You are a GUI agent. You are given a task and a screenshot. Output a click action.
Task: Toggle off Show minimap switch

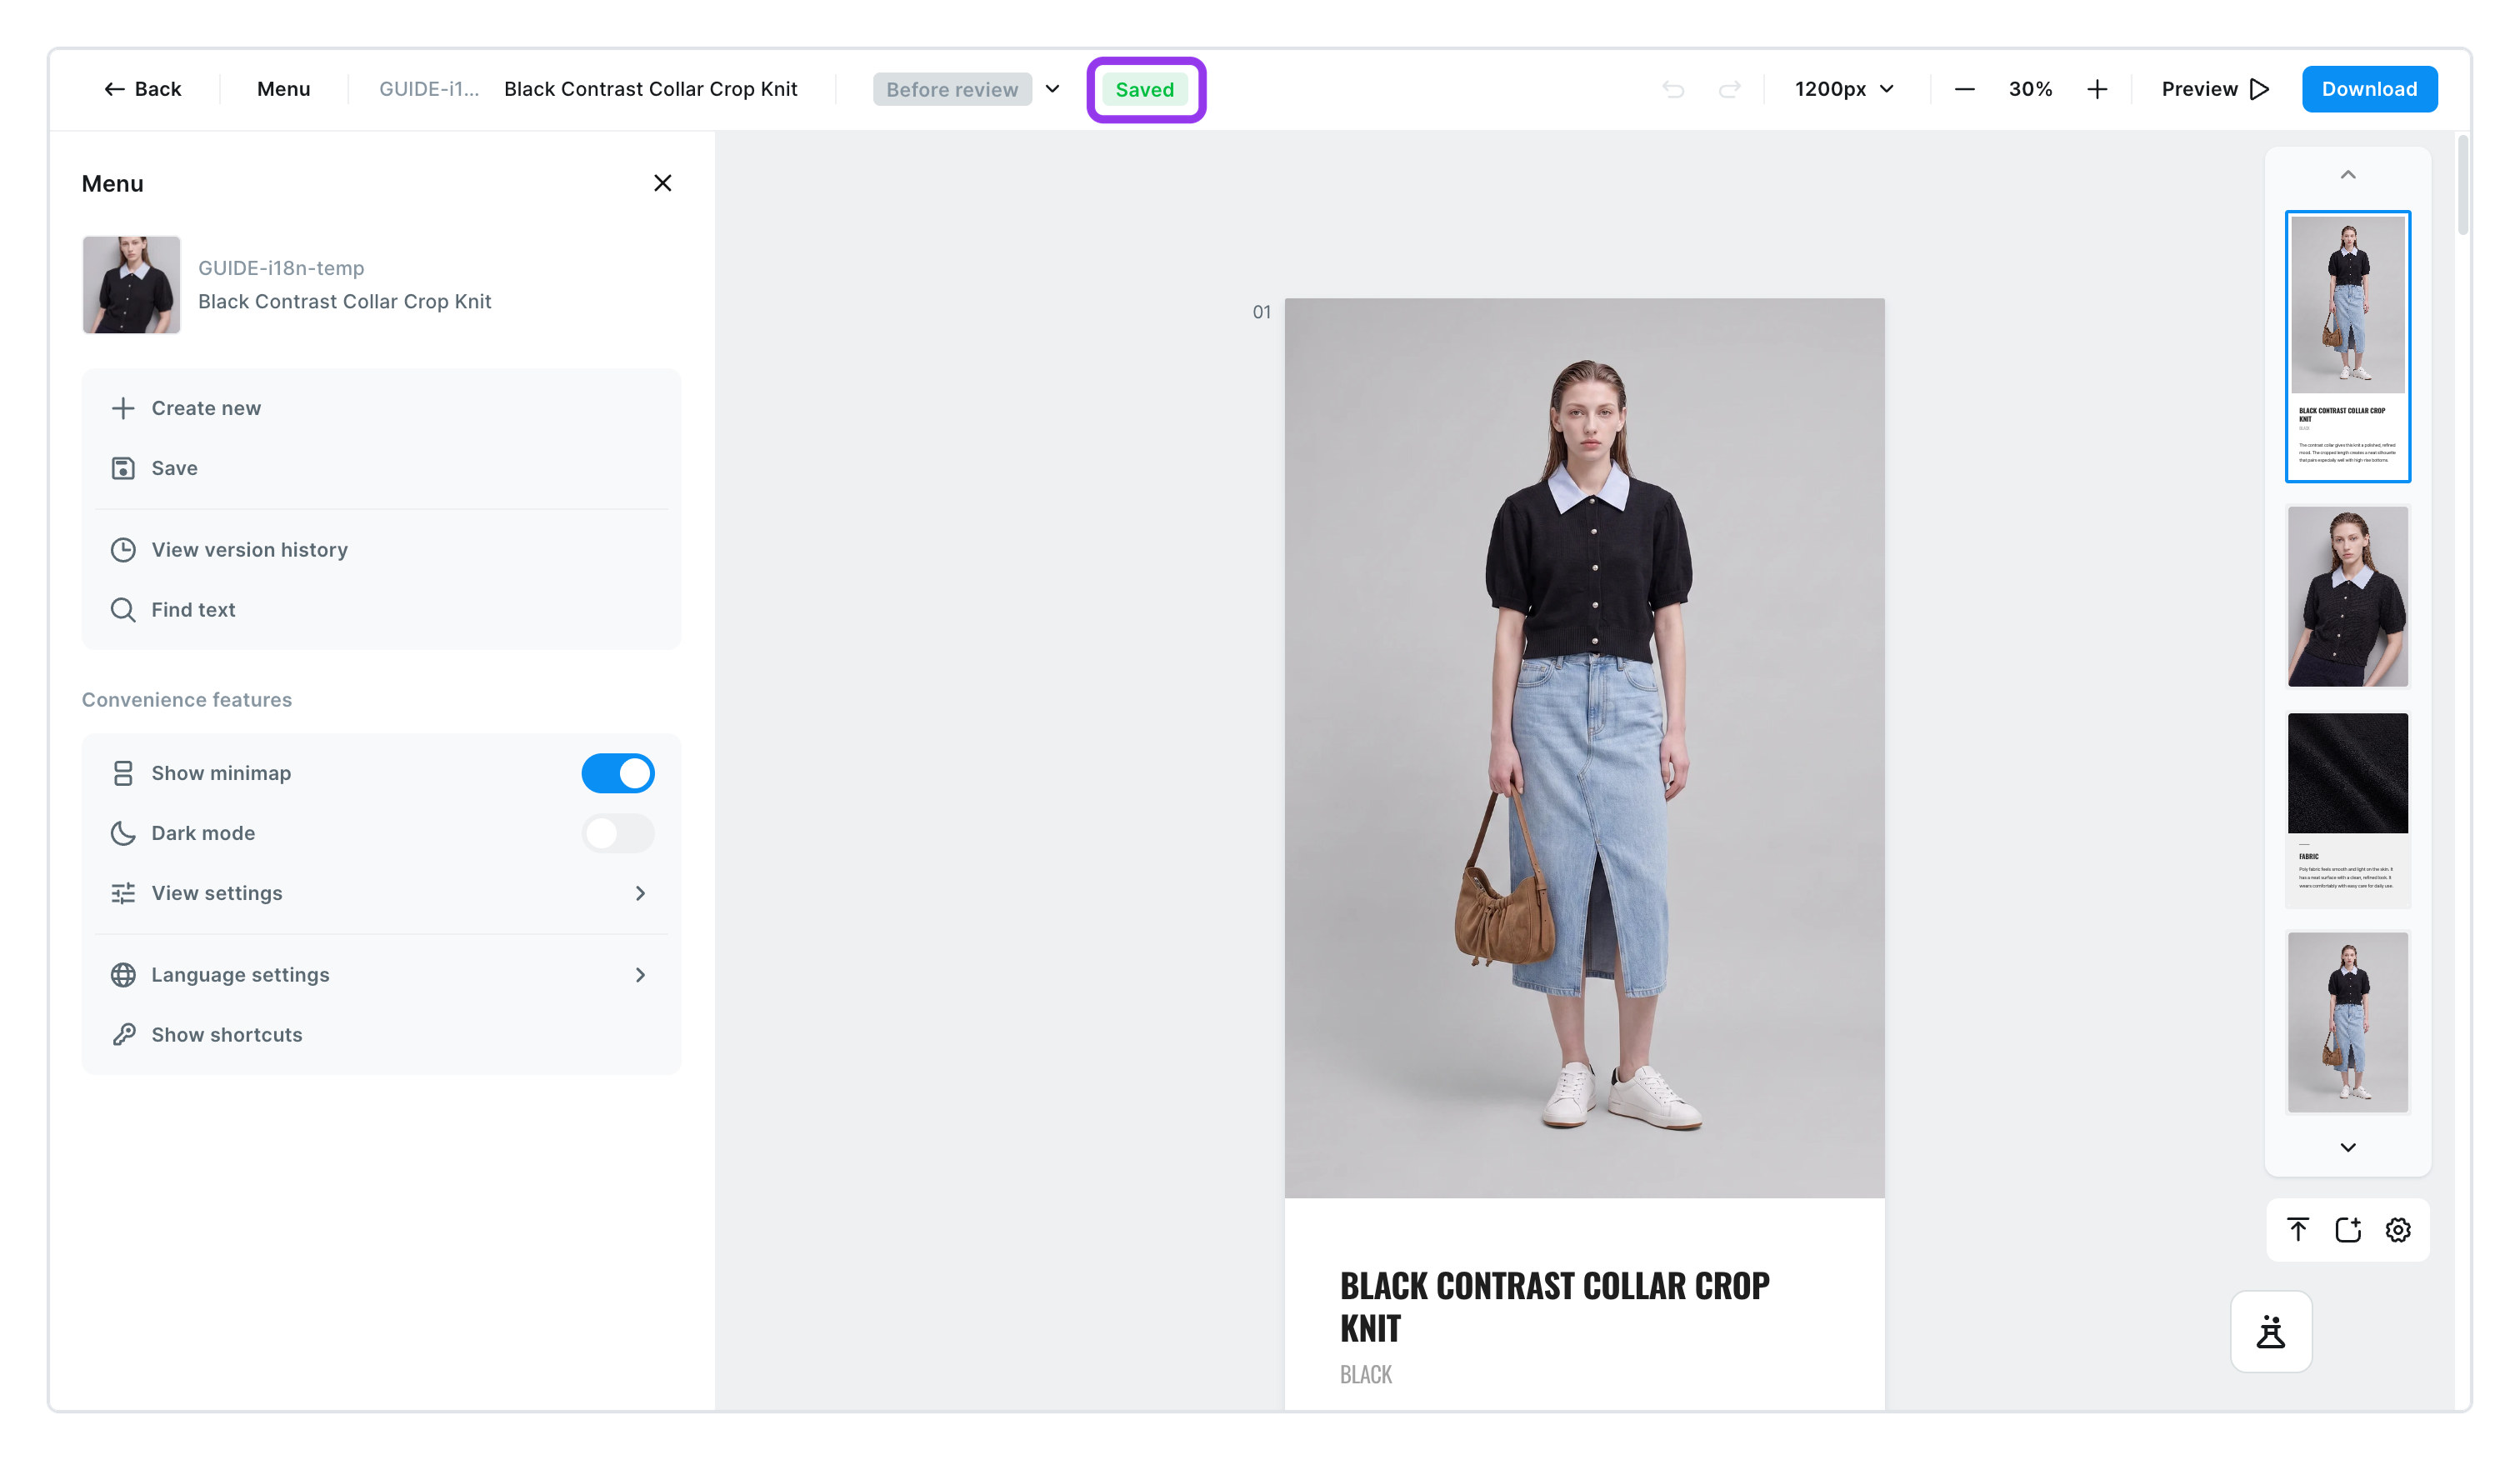(x=618, y=773)
